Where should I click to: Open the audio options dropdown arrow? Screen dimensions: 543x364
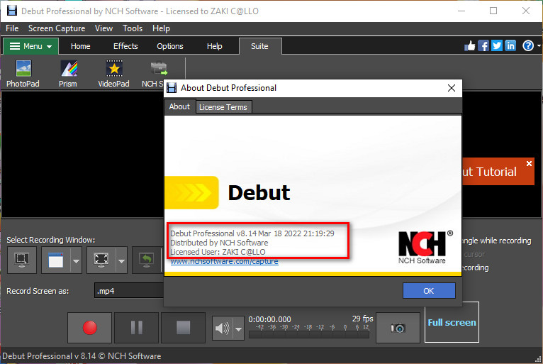[238, 329]
